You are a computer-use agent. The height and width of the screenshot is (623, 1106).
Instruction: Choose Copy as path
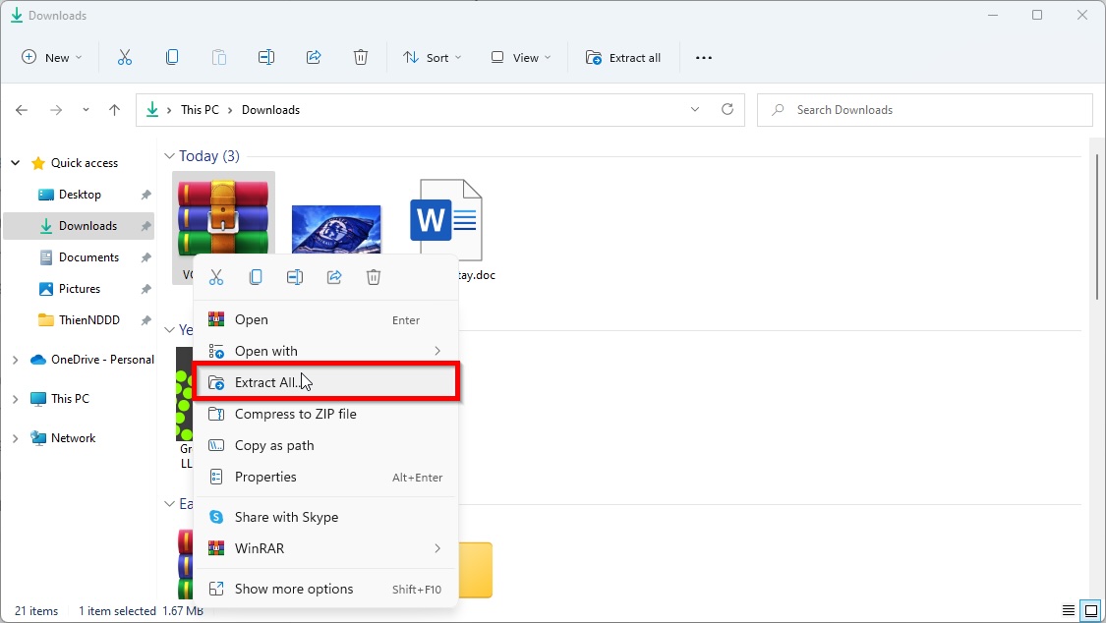[325, 445]
